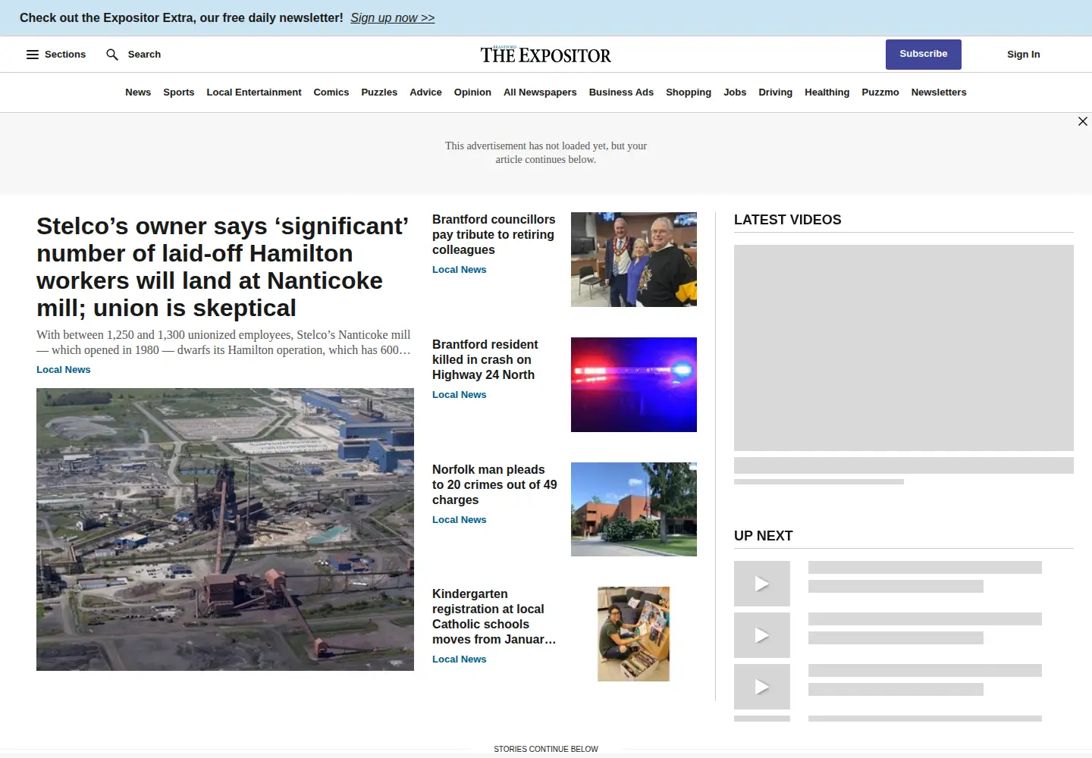
Task: Click Local News tag under Stelco story
Action: coord(64,370)
